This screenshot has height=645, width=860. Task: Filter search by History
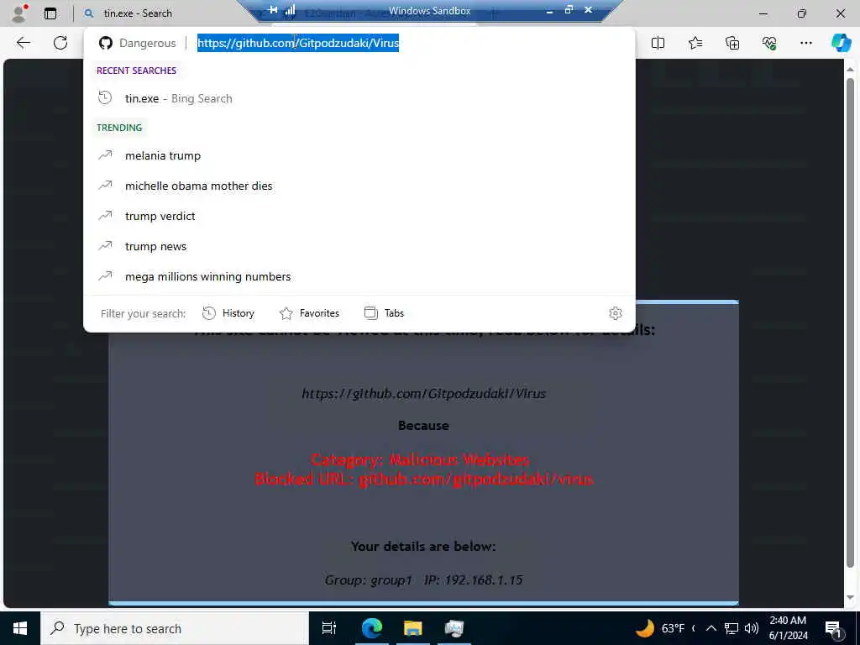coord(228,313)
